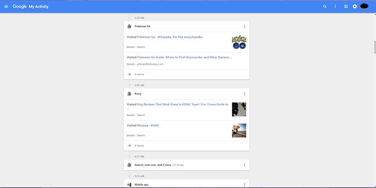Click the Mobile app card icon
This screenshot has width=376, height=188.
129,185
